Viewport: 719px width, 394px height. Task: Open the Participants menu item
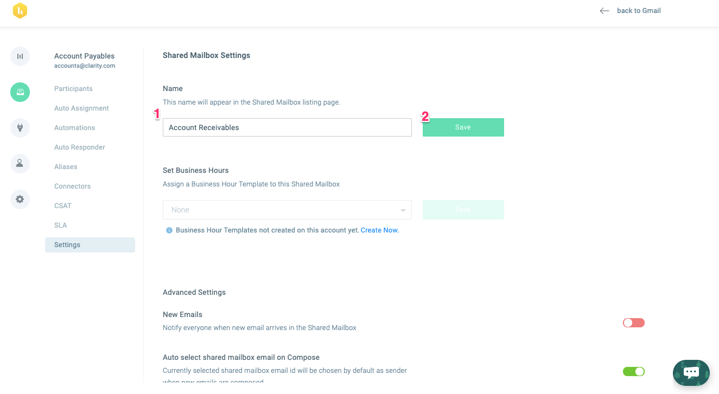[73, 89]
